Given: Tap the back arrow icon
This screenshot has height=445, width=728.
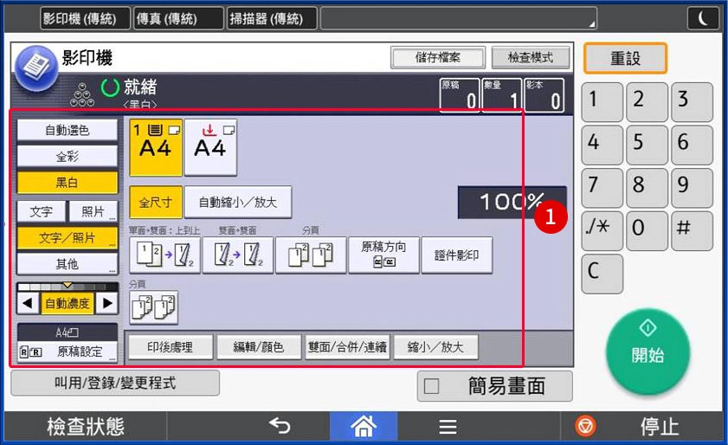Looking at the screenshot, I should coord(280,425).
